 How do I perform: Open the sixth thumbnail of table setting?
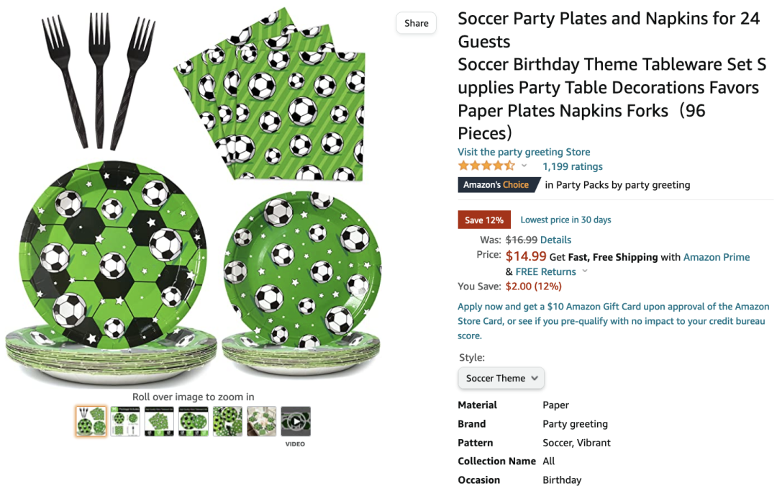pyautogui.click(x=261, y=422)
